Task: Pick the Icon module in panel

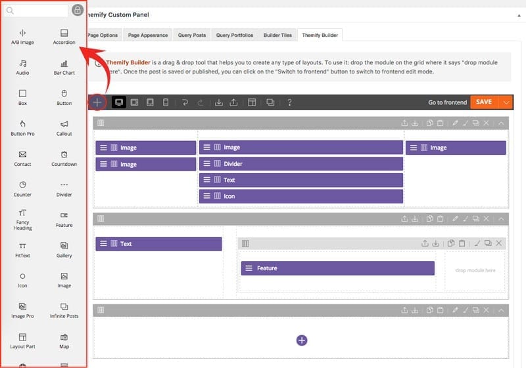Action: click(22, 280)
